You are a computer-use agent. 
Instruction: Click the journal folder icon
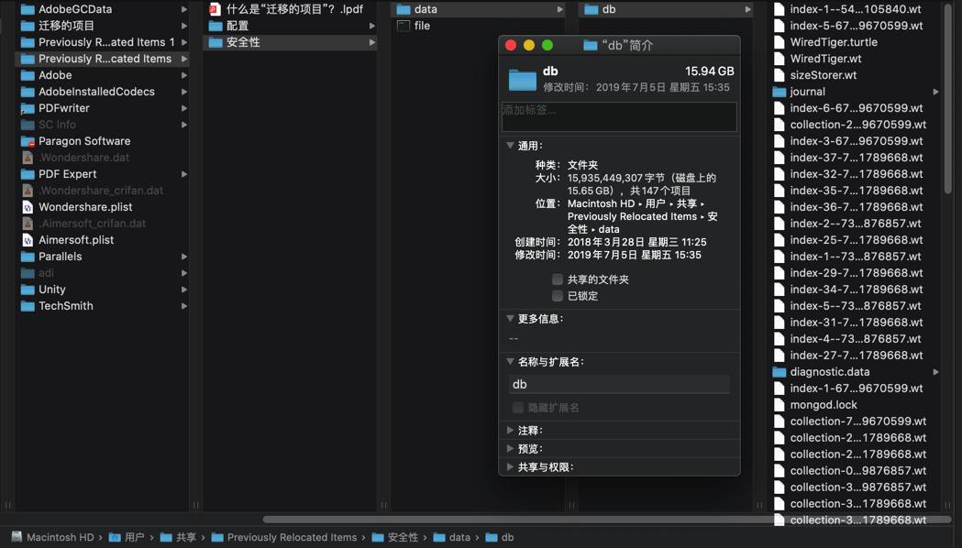(780, 92)
